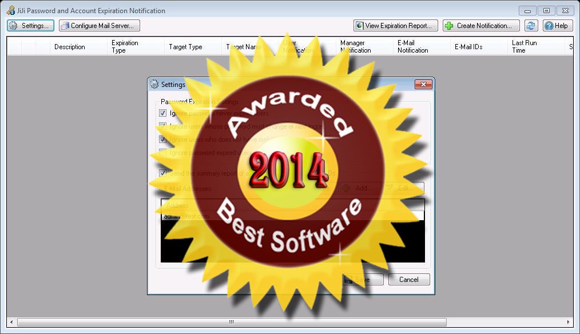The width and height of the screenshot is (580, 334).
Task: Click Configure Mail Server button
Action: coord(99,26)
